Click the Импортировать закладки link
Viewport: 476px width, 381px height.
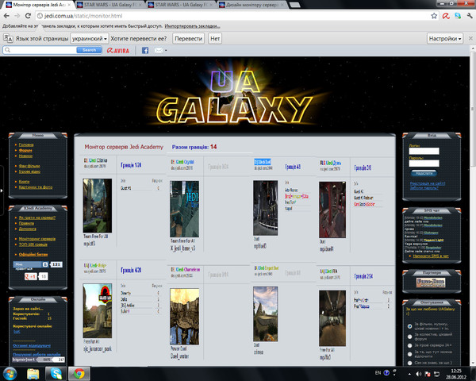193,26
